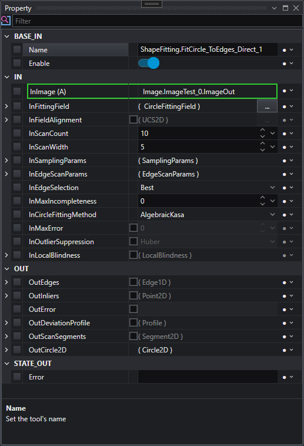Screen dimensions: 304x446
Task: Click the dot icon beside the Error row
Action: tap(284, 377)
